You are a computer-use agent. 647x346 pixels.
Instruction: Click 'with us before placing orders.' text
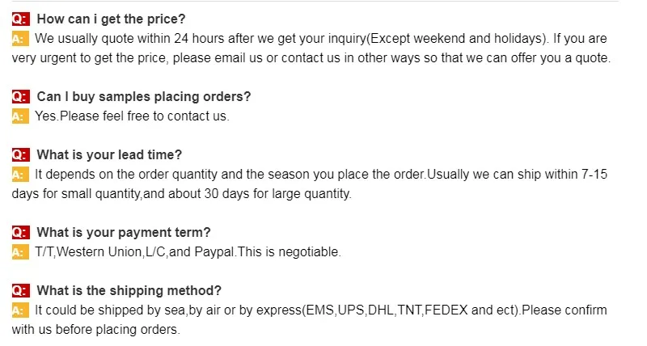95,329
